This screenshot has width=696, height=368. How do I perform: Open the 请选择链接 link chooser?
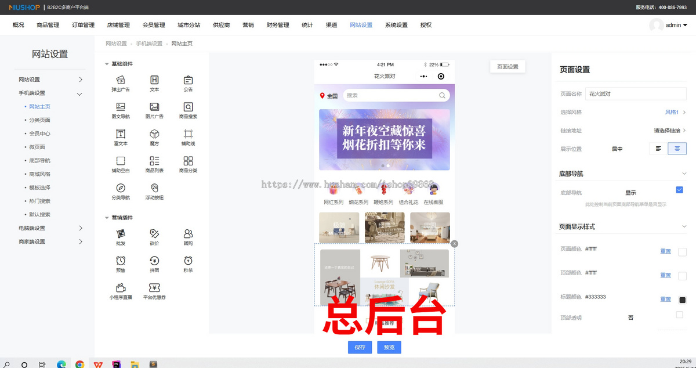pyautogui.click(x=670, y=131)
